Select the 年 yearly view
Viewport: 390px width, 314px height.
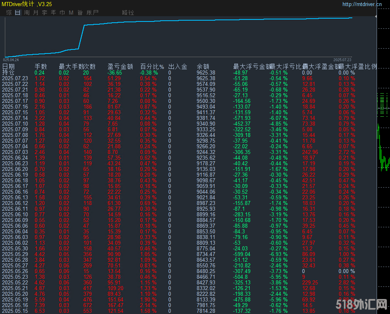tap(53, 13)
